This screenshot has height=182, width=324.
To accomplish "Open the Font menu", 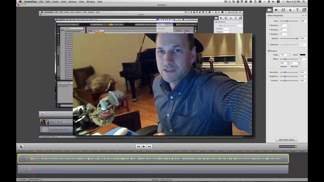I will pyautogui.click(x=63, y=2).
